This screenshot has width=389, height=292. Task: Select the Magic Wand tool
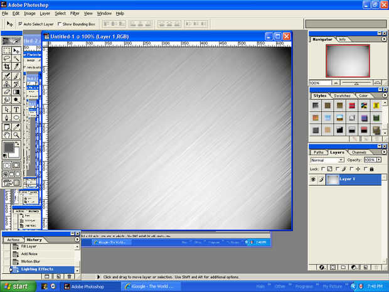click(x=16, y=58)
